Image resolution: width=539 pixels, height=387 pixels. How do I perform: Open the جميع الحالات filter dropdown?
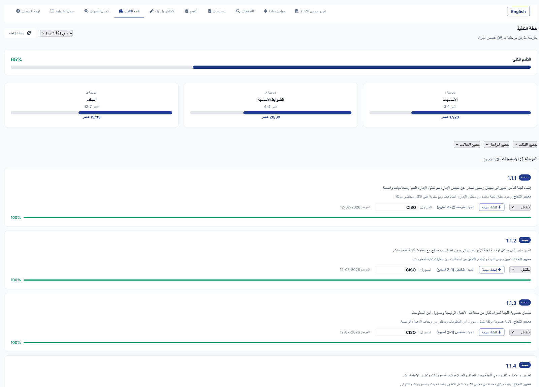(467, 144)
